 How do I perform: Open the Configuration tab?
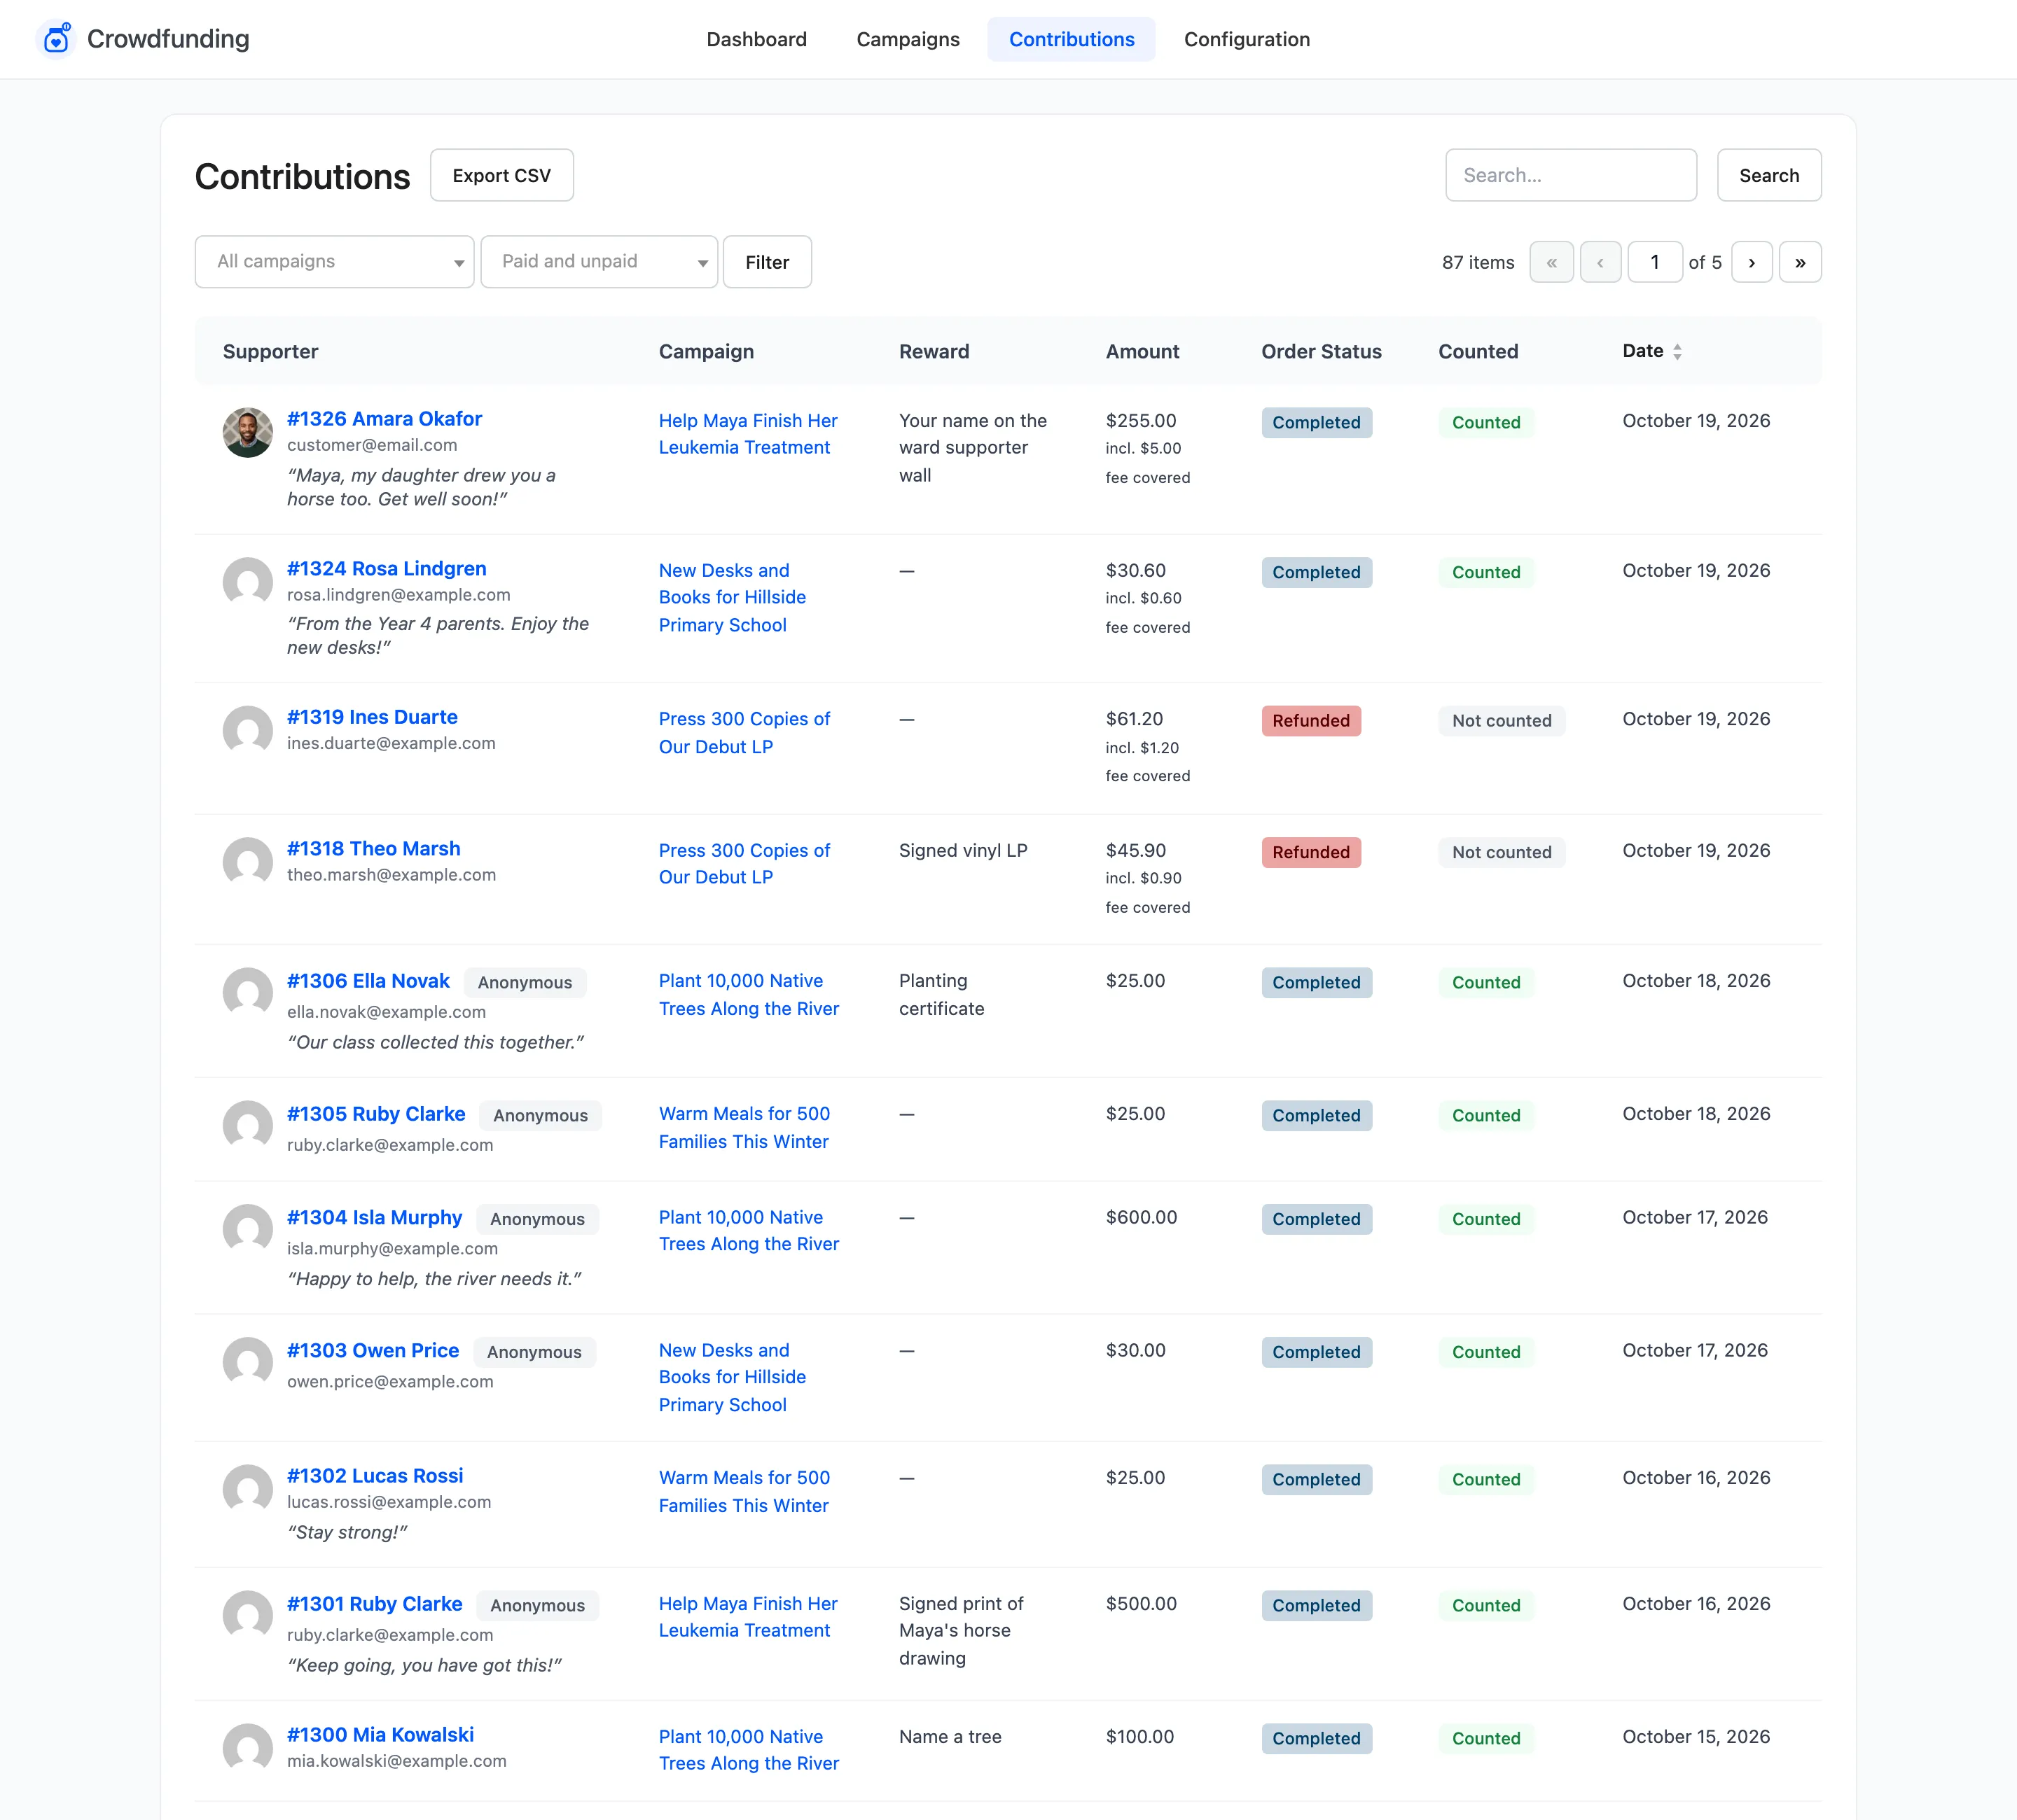pyautogui.click(x=1247, y=39)
